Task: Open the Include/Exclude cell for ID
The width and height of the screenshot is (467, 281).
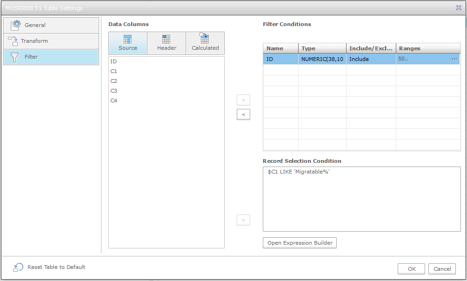Action: point(371,59)
